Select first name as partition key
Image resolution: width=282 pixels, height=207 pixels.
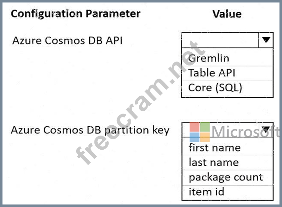228,148
